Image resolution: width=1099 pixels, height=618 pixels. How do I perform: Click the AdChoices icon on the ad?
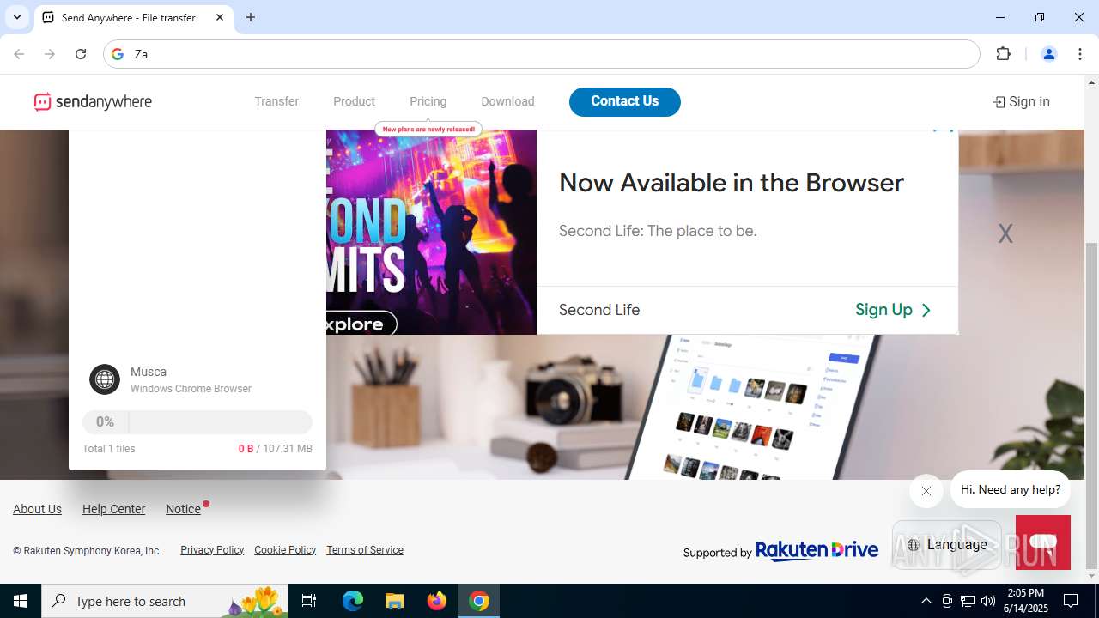pos(943,130)
